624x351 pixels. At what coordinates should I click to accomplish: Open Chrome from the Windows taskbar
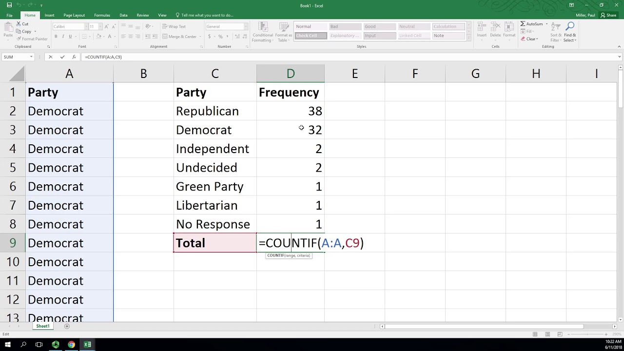pos(71,345)
